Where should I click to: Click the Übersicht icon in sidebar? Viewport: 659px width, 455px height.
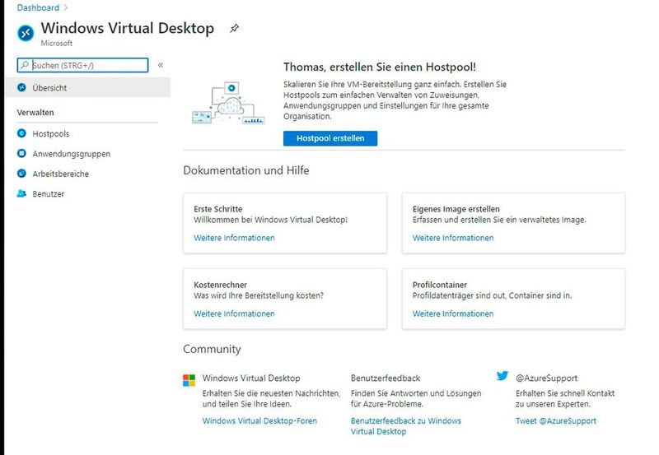pos(22,87)
